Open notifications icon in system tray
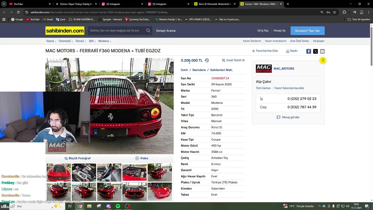Screen dimensions: 373x210 click(x=367, y=206)
